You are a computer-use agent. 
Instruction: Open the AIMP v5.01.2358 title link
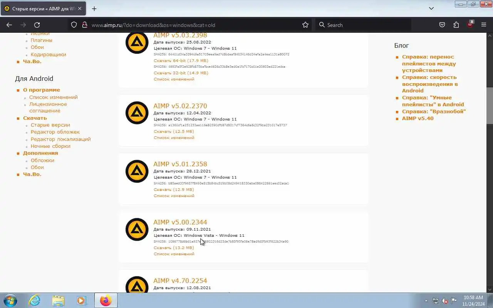[180, 164]
